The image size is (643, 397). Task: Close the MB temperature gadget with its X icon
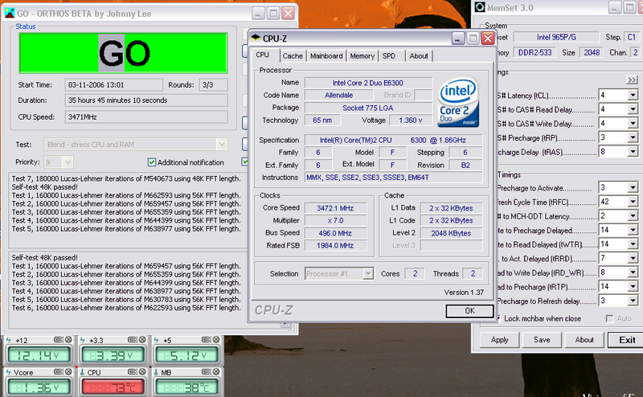point(216,371)
